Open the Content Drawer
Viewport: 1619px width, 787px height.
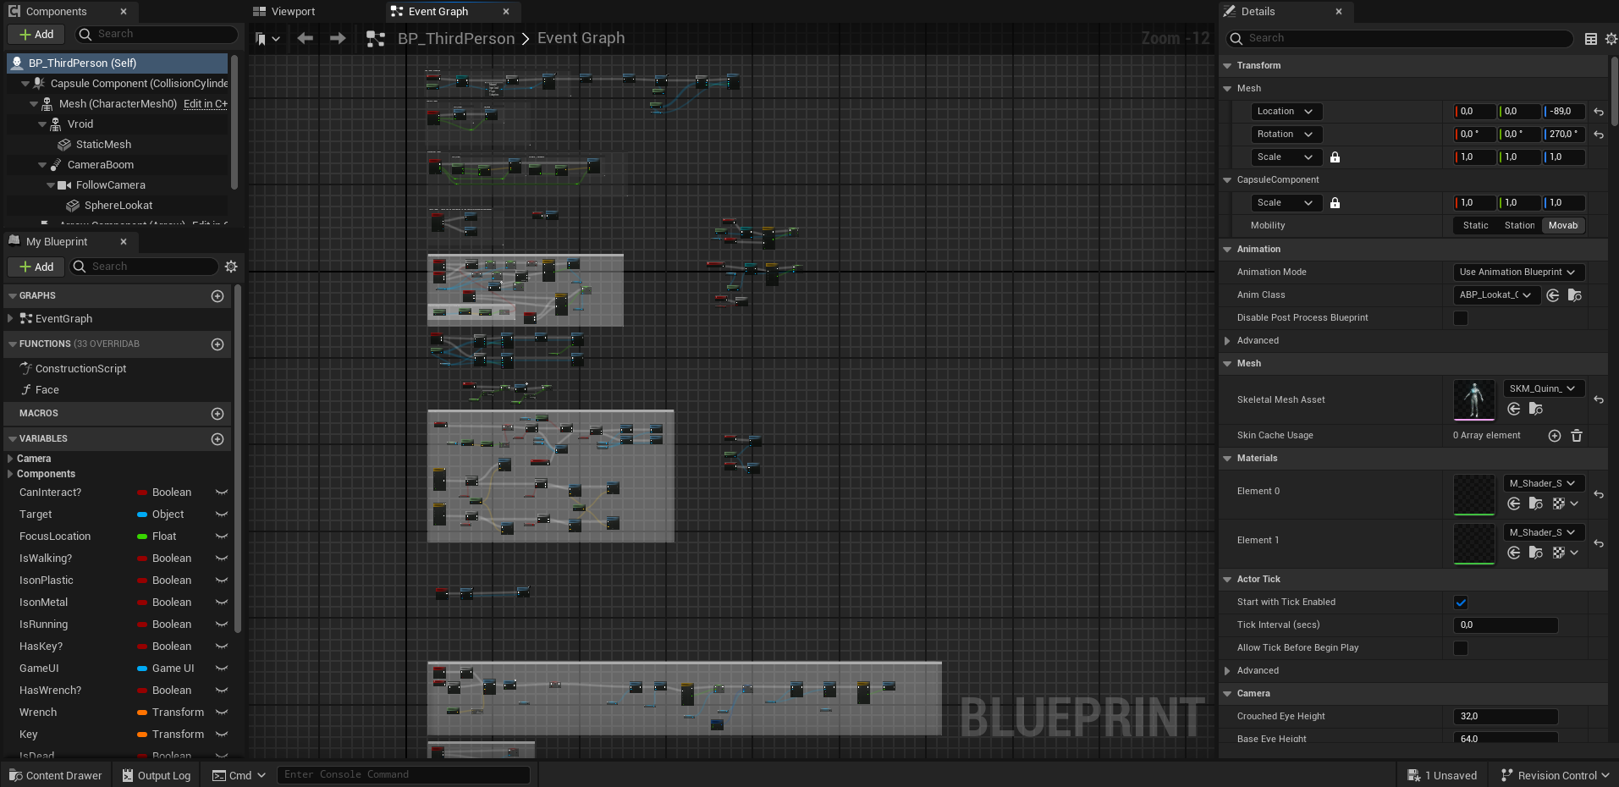click(55, 775)
